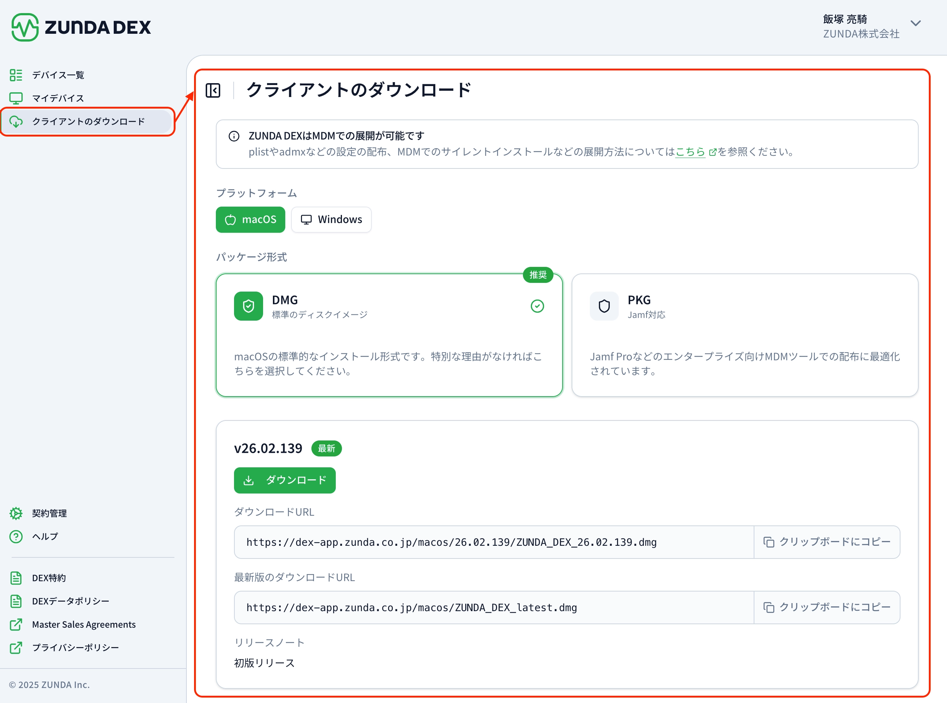Click the ZUNDA DEX logo icon

click(25, 27)
